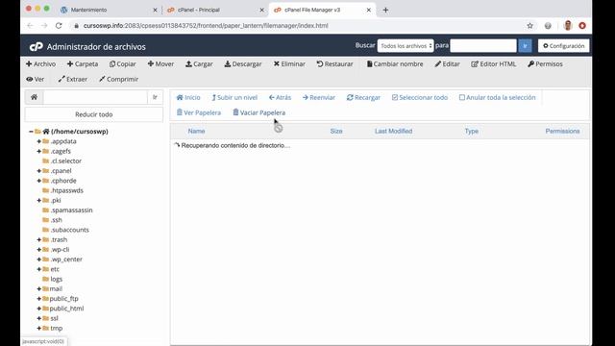Click the browser reload button
The width and height of the screenshot is (615, 346).
59,26
